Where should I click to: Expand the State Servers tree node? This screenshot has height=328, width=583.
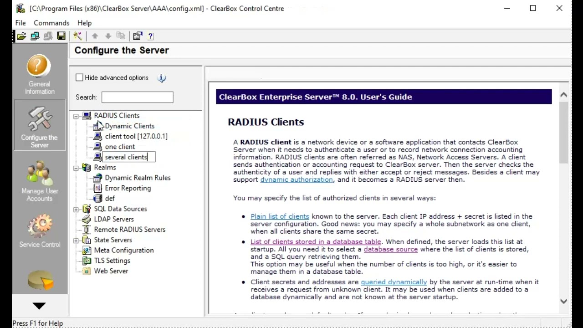click(76, 241)
